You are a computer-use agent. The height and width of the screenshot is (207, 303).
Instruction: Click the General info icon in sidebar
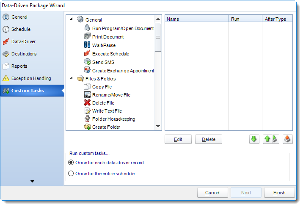point(6,17)
